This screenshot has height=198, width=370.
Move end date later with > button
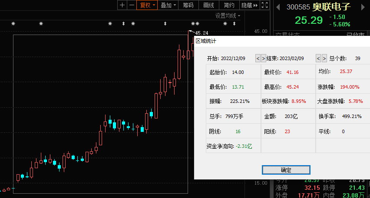(324, 58)
